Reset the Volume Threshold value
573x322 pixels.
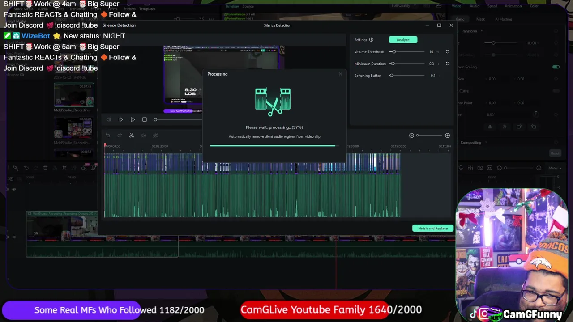447,51
